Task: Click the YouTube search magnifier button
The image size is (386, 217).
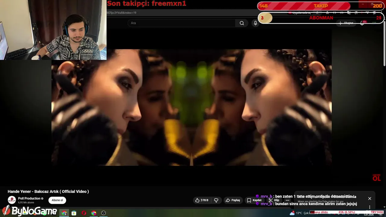Action: 242,23
